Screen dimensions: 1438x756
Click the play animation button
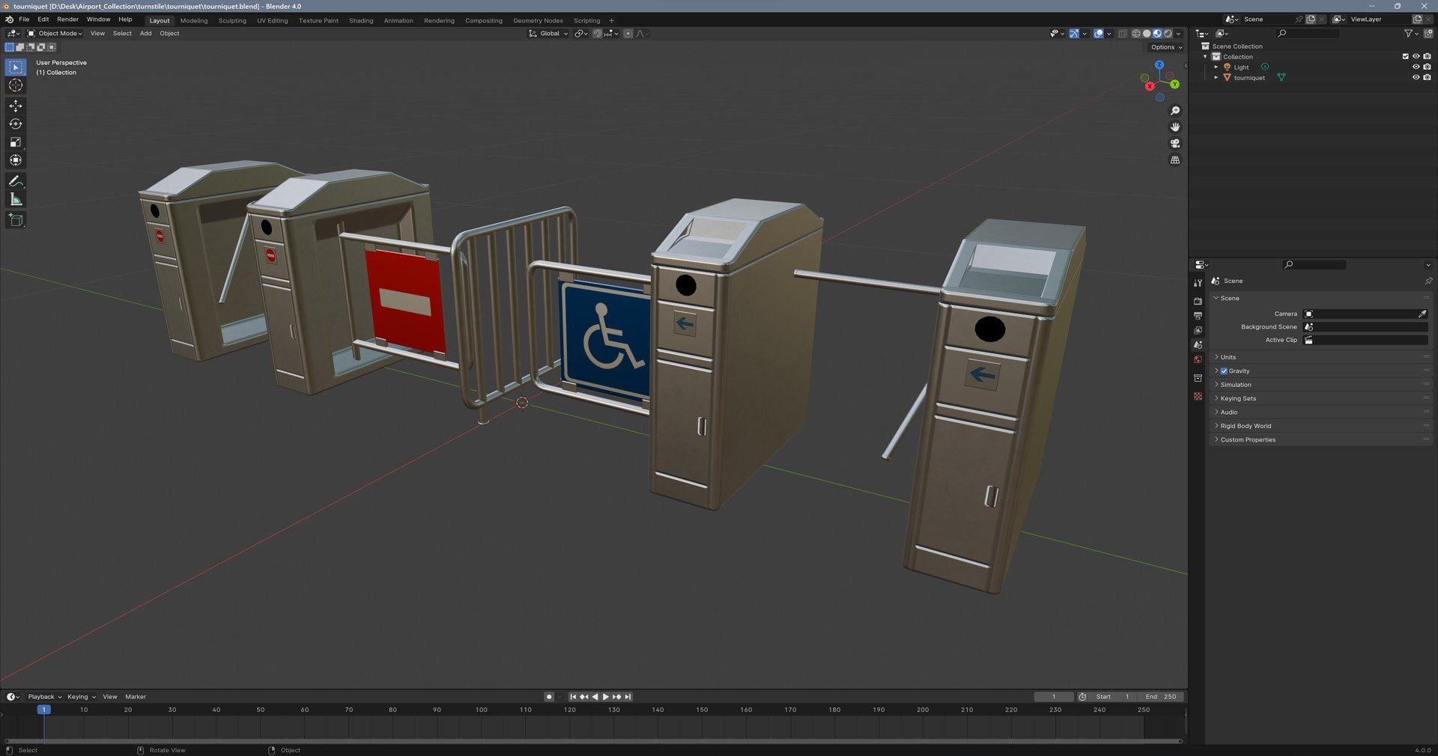[606, 697]
